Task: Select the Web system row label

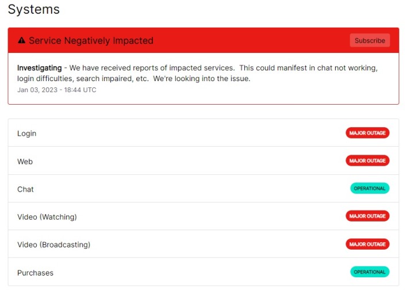Action: 25,162
